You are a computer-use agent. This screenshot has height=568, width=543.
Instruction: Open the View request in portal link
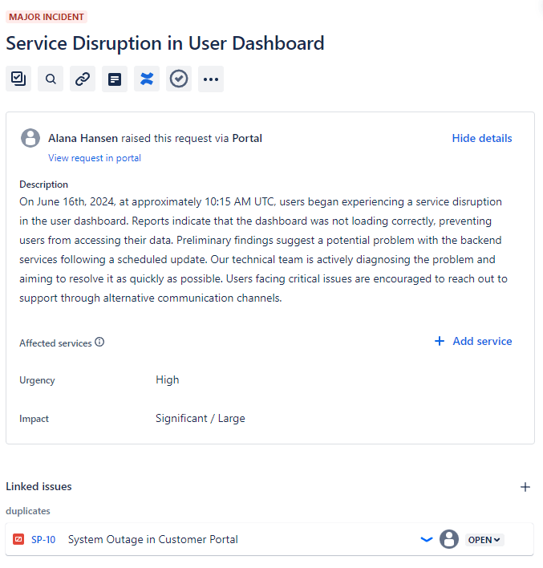point(95,158)
